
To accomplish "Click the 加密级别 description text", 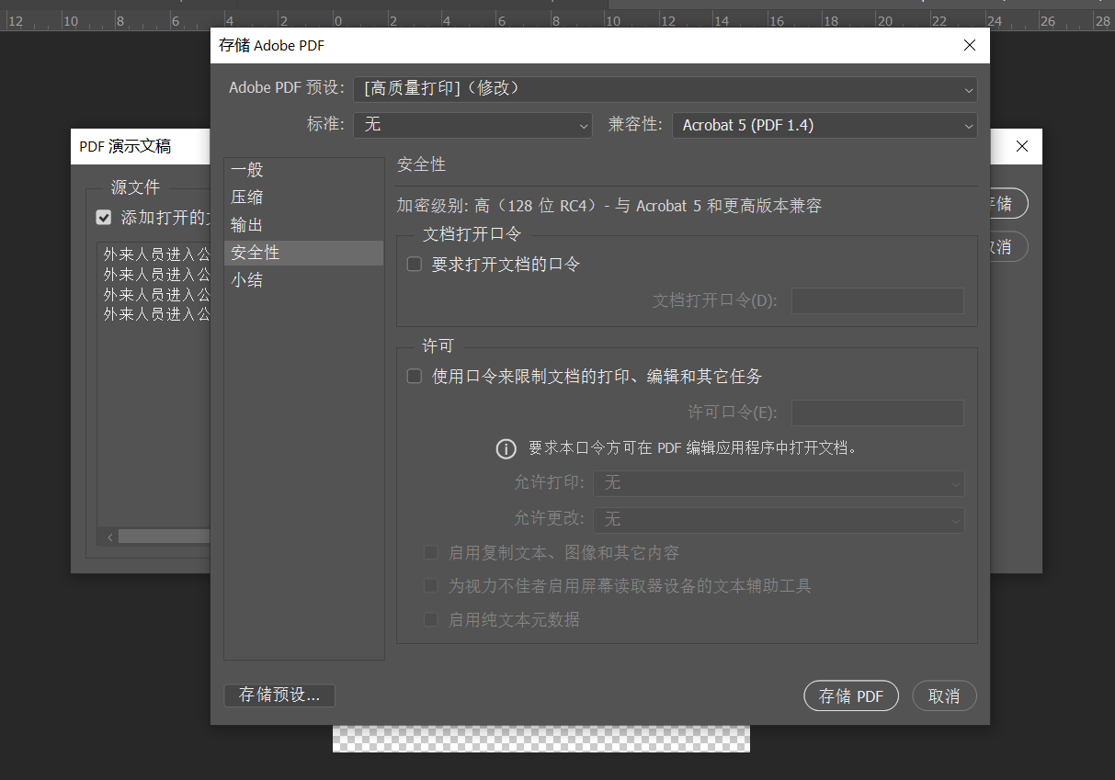I will [x=609, y=206].
